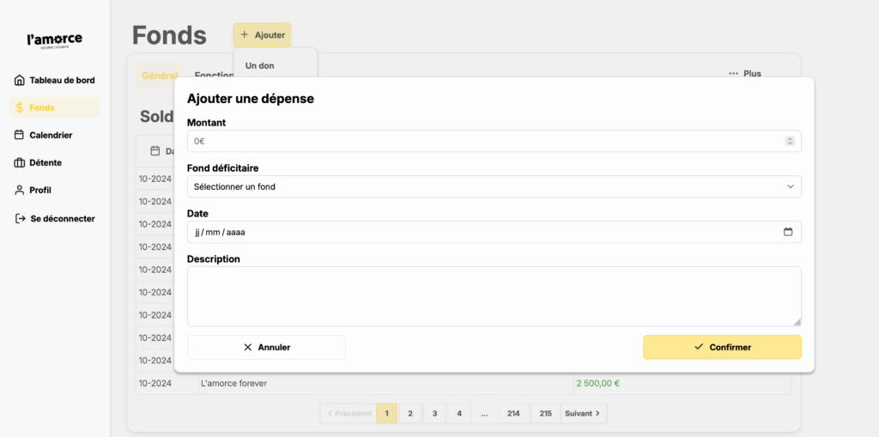Open Profil user icon
This screenshot has height=437, width=879.
[x=20, y=190]
